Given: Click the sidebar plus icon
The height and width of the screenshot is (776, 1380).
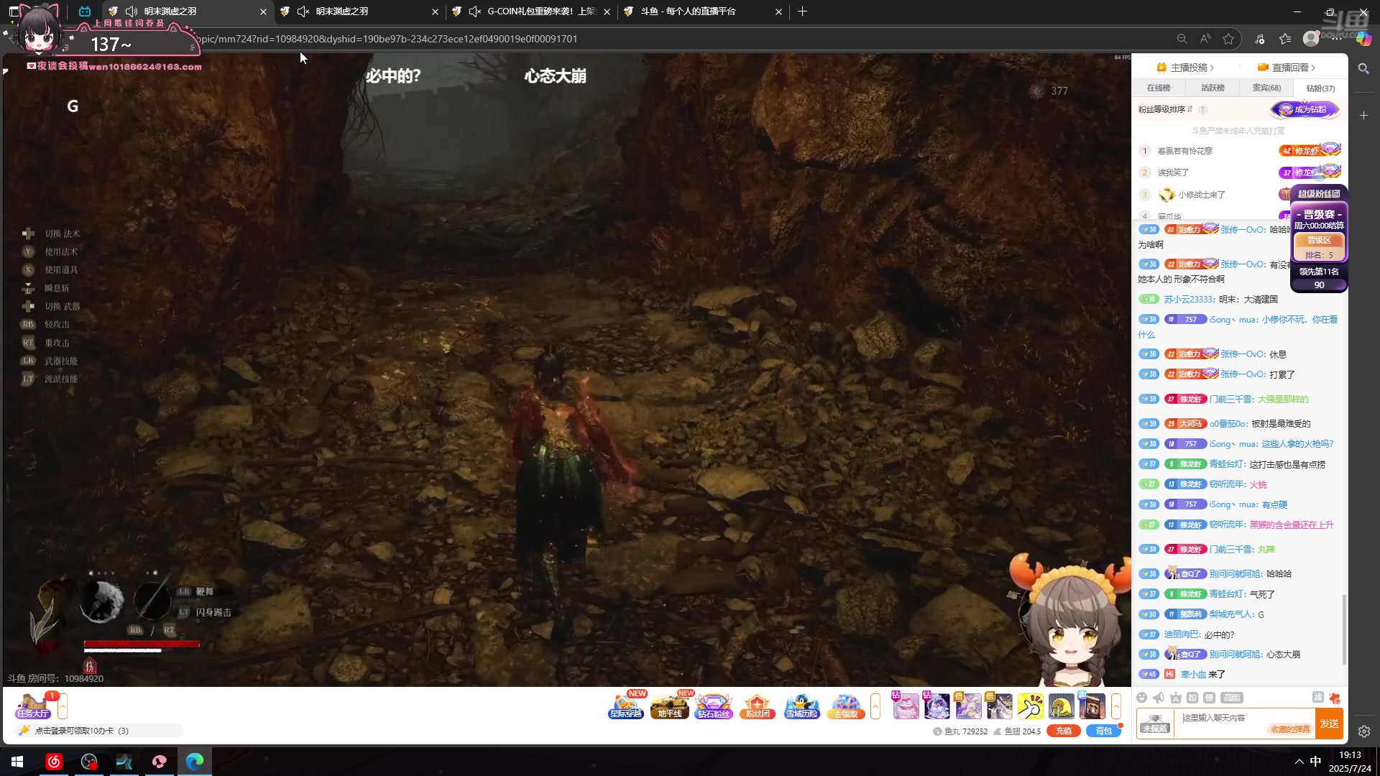Looking at the screenshot, I should [x=1363, y=115].
